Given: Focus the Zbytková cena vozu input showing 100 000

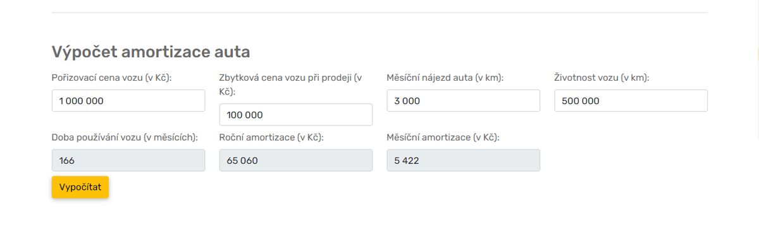Looking at the screenshot, I should pyautogui.click(x=296, y=114).
